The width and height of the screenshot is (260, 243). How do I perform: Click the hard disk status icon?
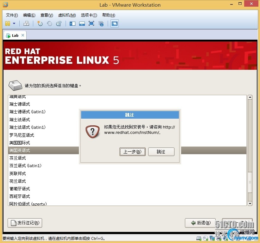click(x=199, y=238)
